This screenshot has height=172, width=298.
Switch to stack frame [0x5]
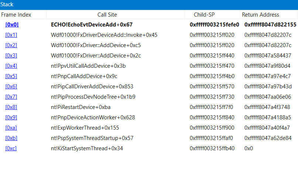(x=11, y=76)
